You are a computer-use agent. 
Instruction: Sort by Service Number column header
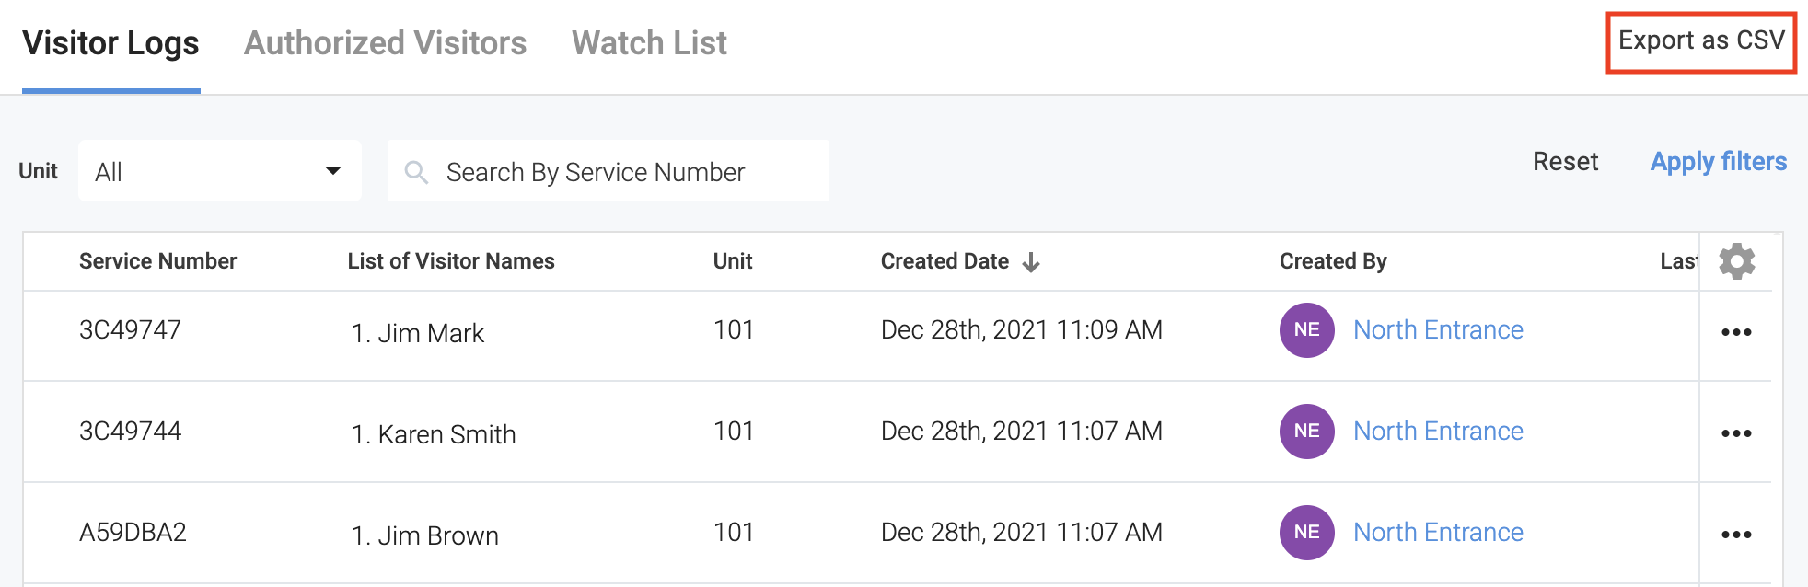tap(157, 262)
